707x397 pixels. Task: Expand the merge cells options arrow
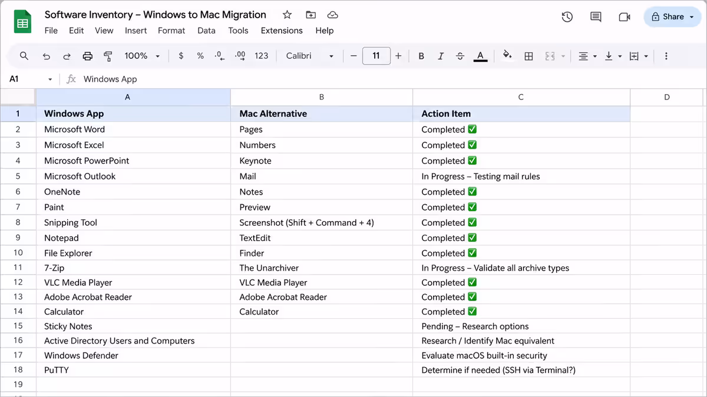563,56
